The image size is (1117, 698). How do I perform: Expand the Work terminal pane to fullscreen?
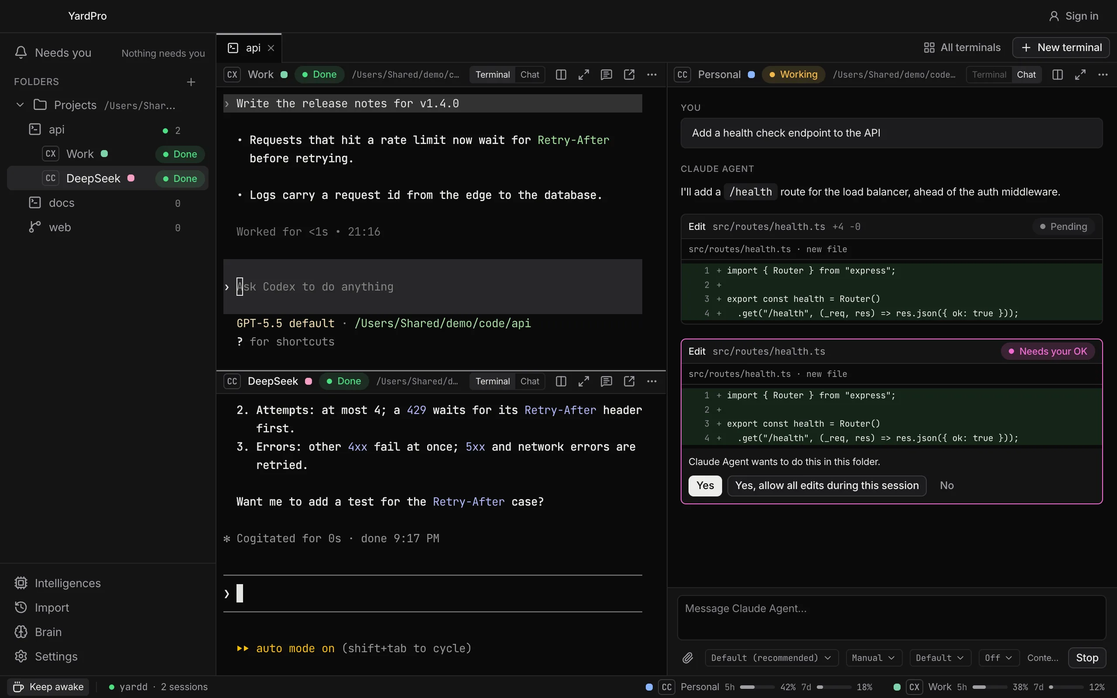click(x=583, y=75)
